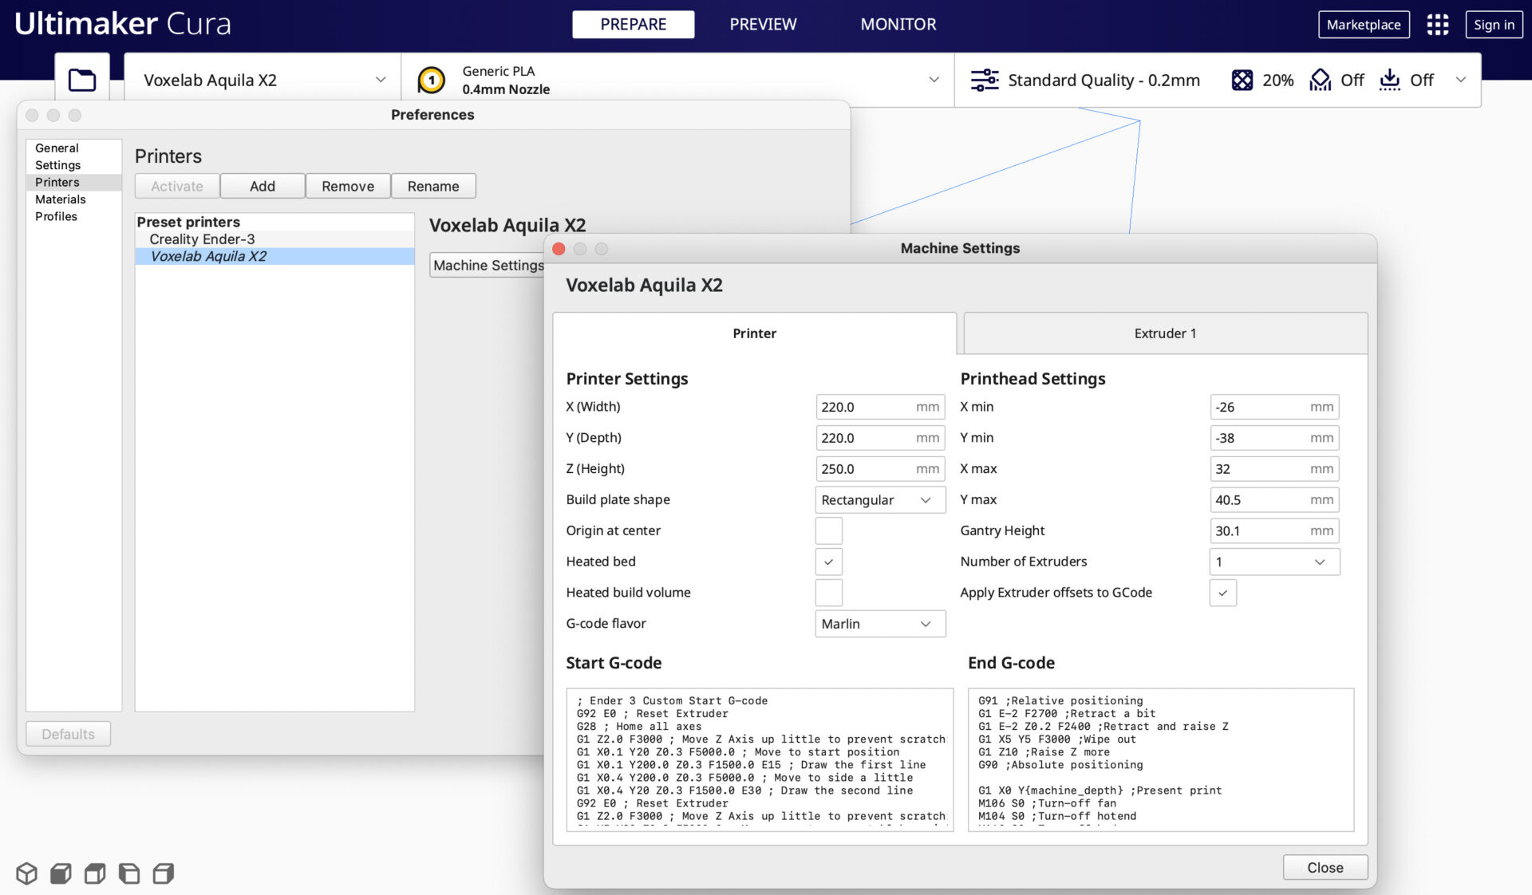Toggle Apply Extruder offsets to GCode checkbox
The height and width of the screenshot is (895, 1532).
1222,593
